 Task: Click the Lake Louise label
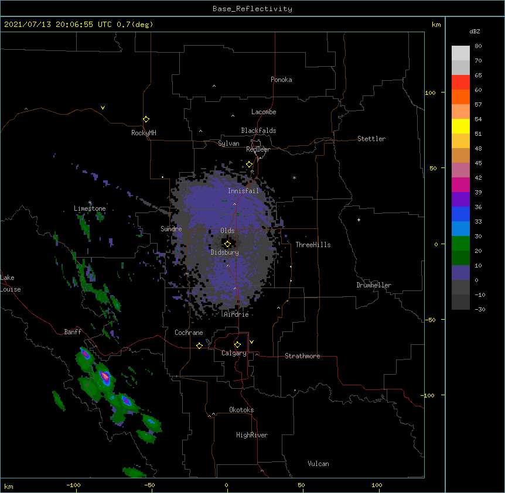click(x=11, y=283)
